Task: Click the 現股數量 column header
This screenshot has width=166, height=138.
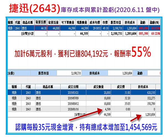Action: point(82,22)
